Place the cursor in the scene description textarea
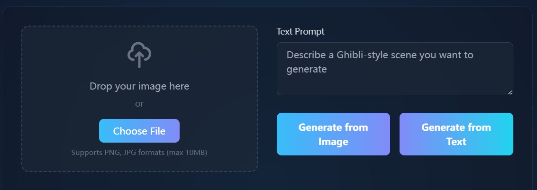The height and width of the screenshot is (190, 537). (x=395, y=69)
